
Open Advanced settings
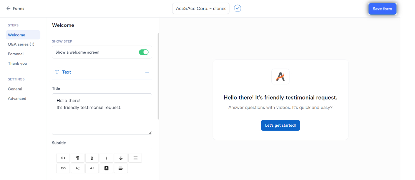click(17, 98)
